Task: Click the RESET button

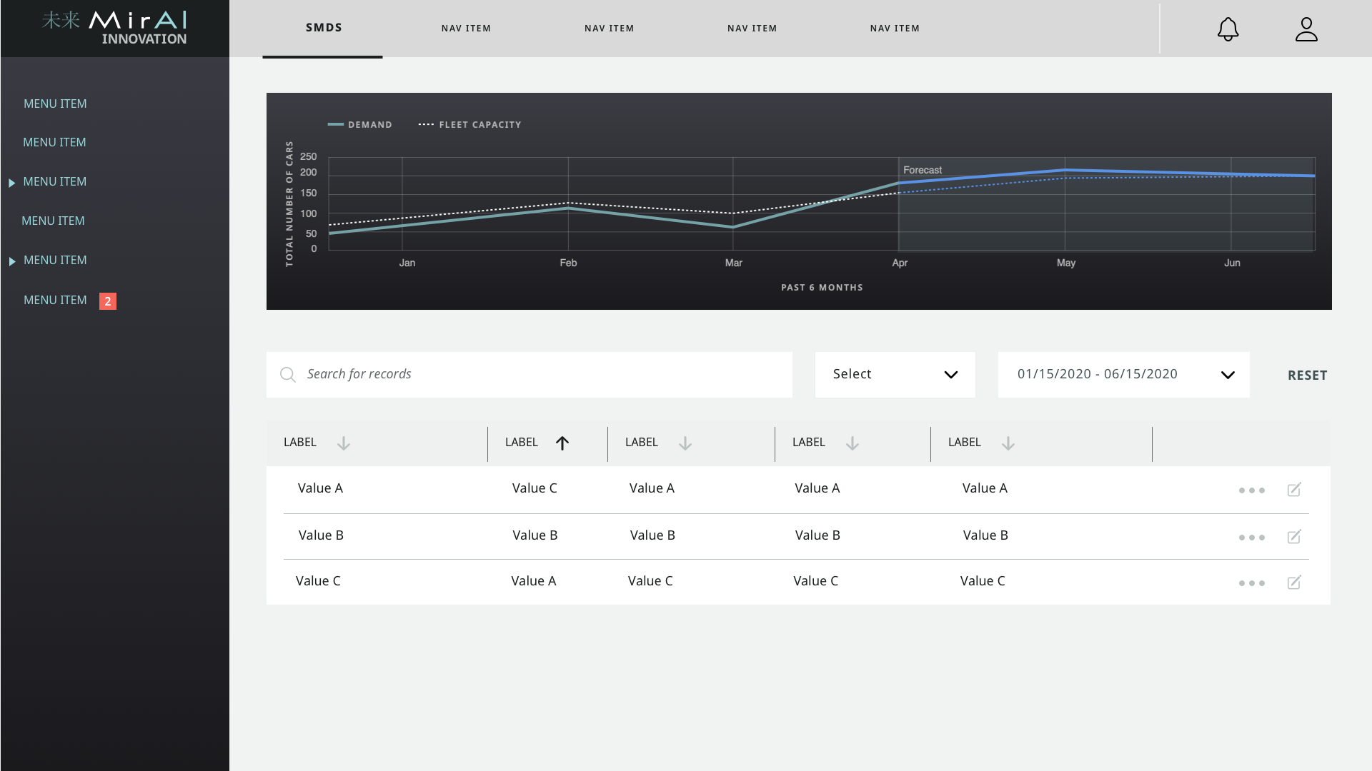Action: (1307, 376)
